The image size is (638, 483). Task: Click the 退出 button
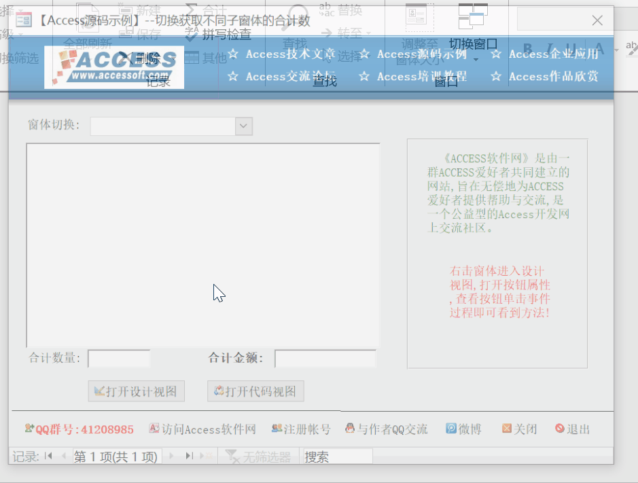pos(573,429)
